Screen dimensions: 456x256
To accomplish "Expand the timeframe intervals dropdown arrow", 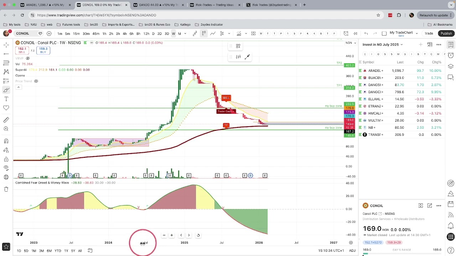I will [x=185, y=33].
